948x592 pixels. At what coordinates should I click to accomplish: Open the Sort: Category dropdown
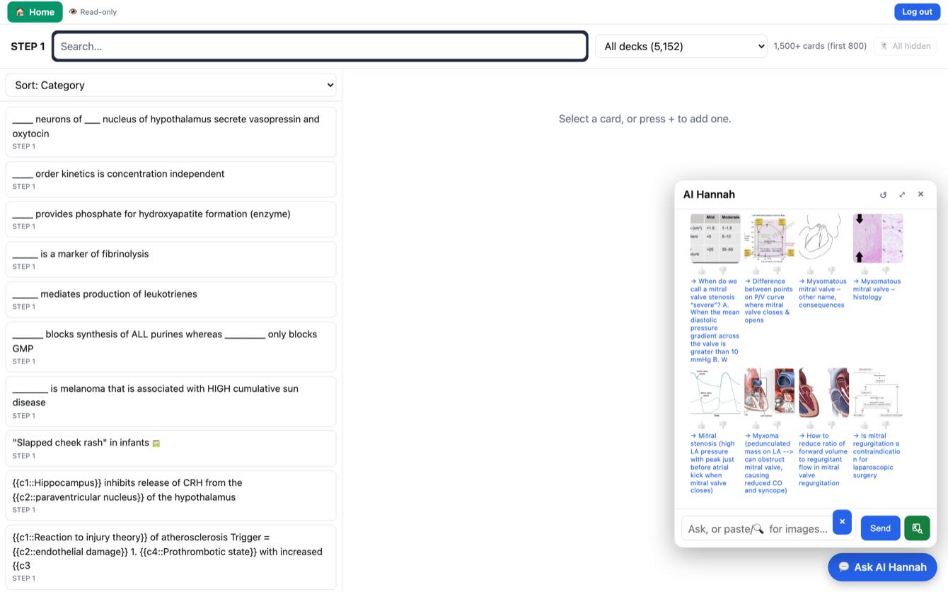(170, 85)
